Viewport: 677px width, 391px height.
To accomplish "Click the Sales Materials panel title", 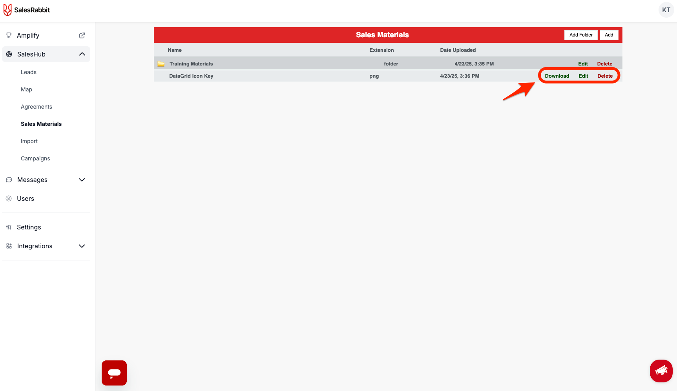I will tap(382, 35).
